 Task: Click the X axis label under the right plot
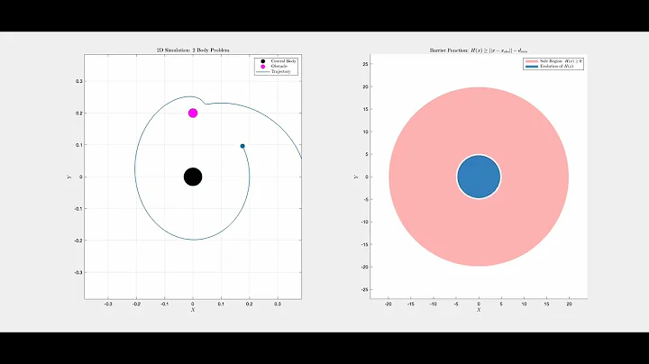[479, 310]
